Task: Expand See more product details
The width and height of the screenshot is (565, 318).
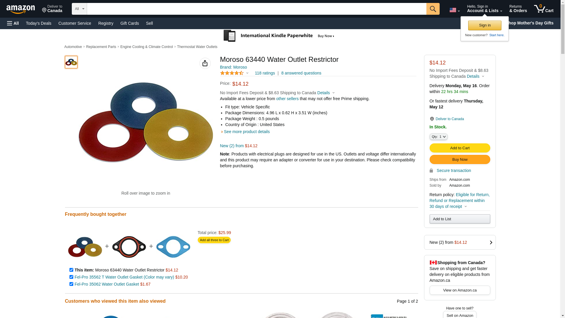Action: 246,132
